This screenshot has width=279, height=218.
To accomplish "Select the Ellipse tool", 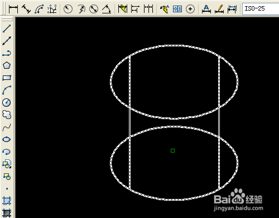I will click(7, 139).
